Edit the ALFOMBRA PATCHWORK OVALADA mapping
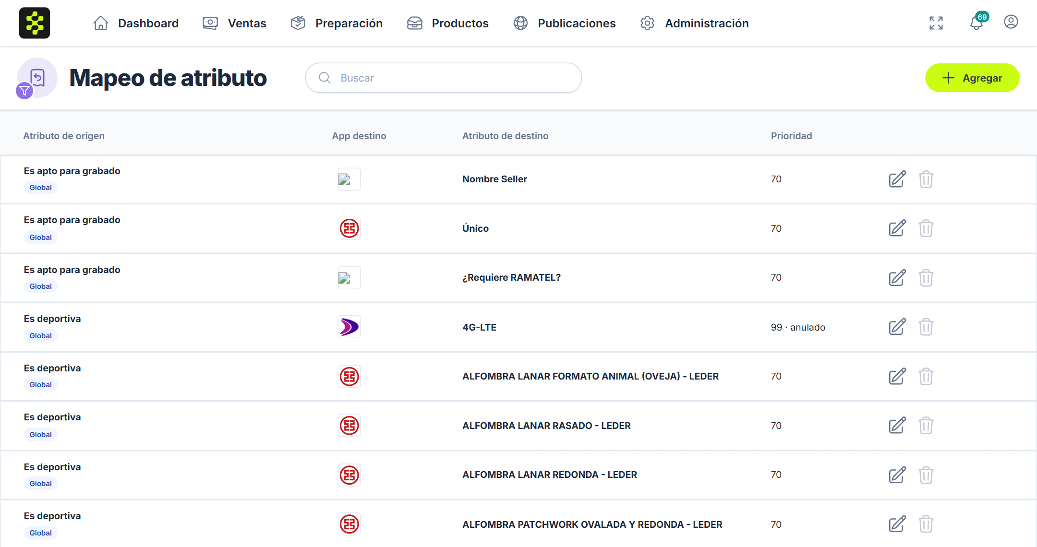Screen dimensions: 1037x547 [x=897, y=524]
